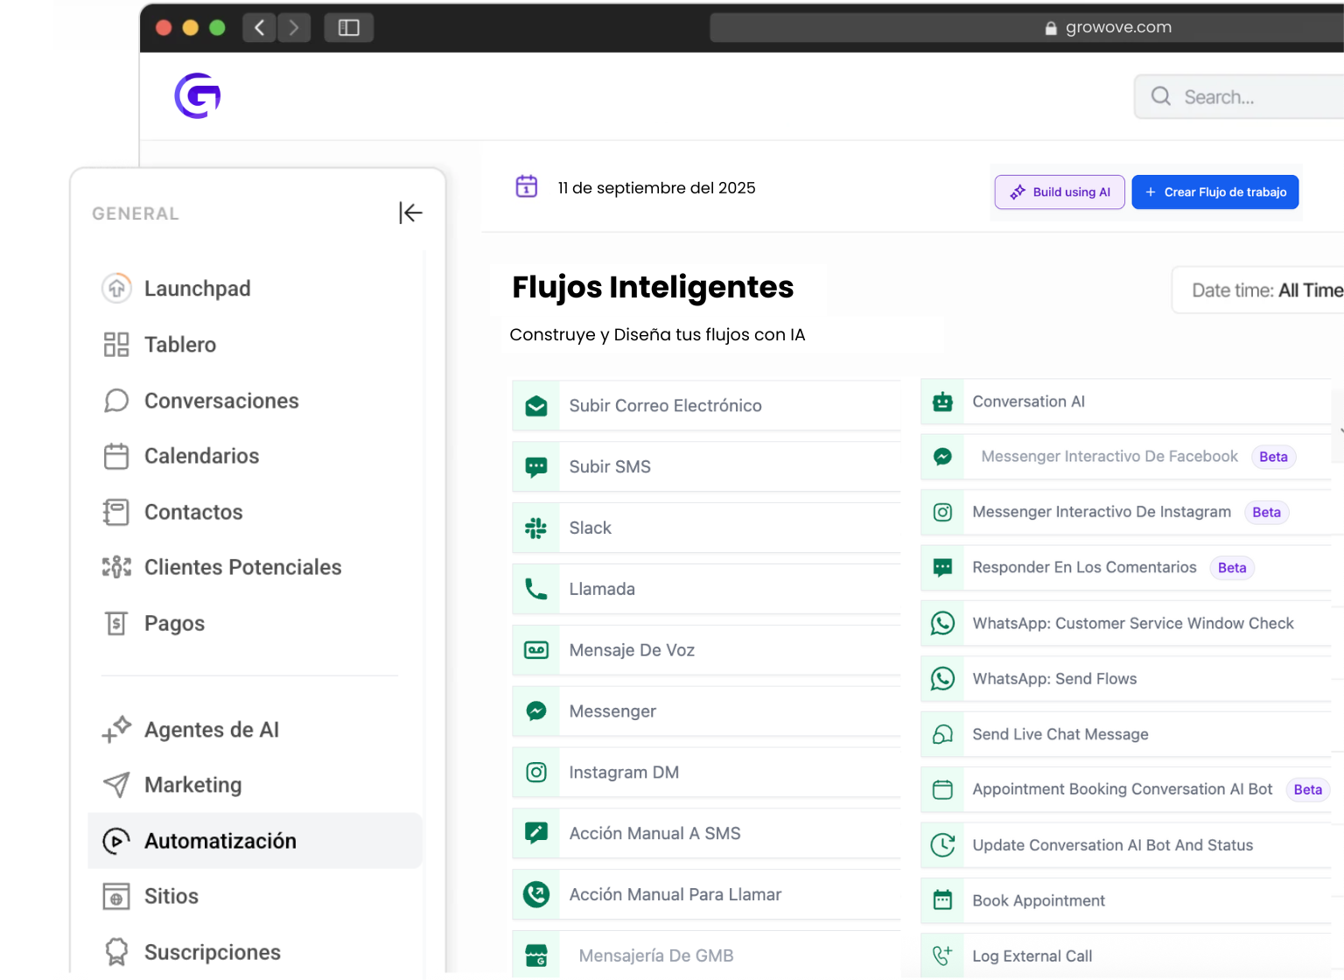Click the Llamada phone icon
The height and width of the screenshot is (980, 1344).
pyautogui.click(x=536, y=589)
